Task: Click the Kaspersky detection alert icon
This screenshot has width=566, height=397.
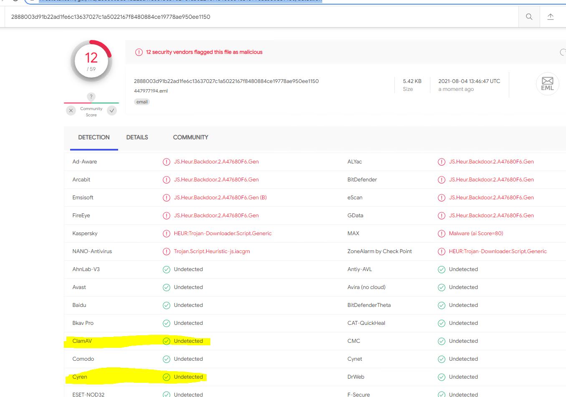Action: click(x=166, y=234)
